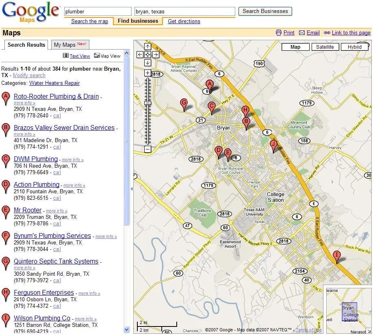The image size is (373, 335).
Task: Pan the map right arrow
Action: pos(156,55)
